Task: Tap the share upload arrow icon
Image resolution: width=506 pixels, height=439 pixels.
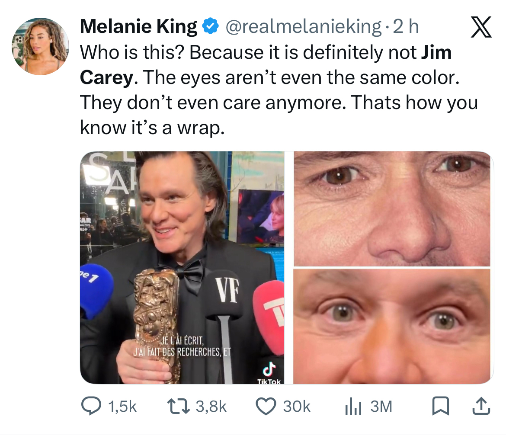Action: pos(483,406)
